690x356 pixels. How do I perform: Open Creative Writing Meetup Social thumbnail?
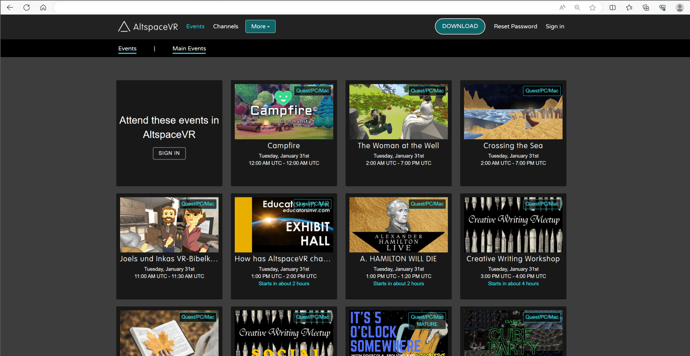coord(284,333)
